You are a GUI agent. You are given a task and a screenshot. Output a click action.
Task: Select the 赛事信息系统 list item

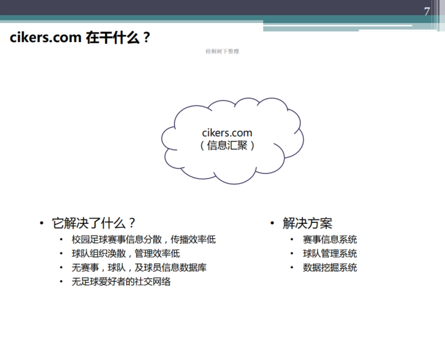coord(330,240)
